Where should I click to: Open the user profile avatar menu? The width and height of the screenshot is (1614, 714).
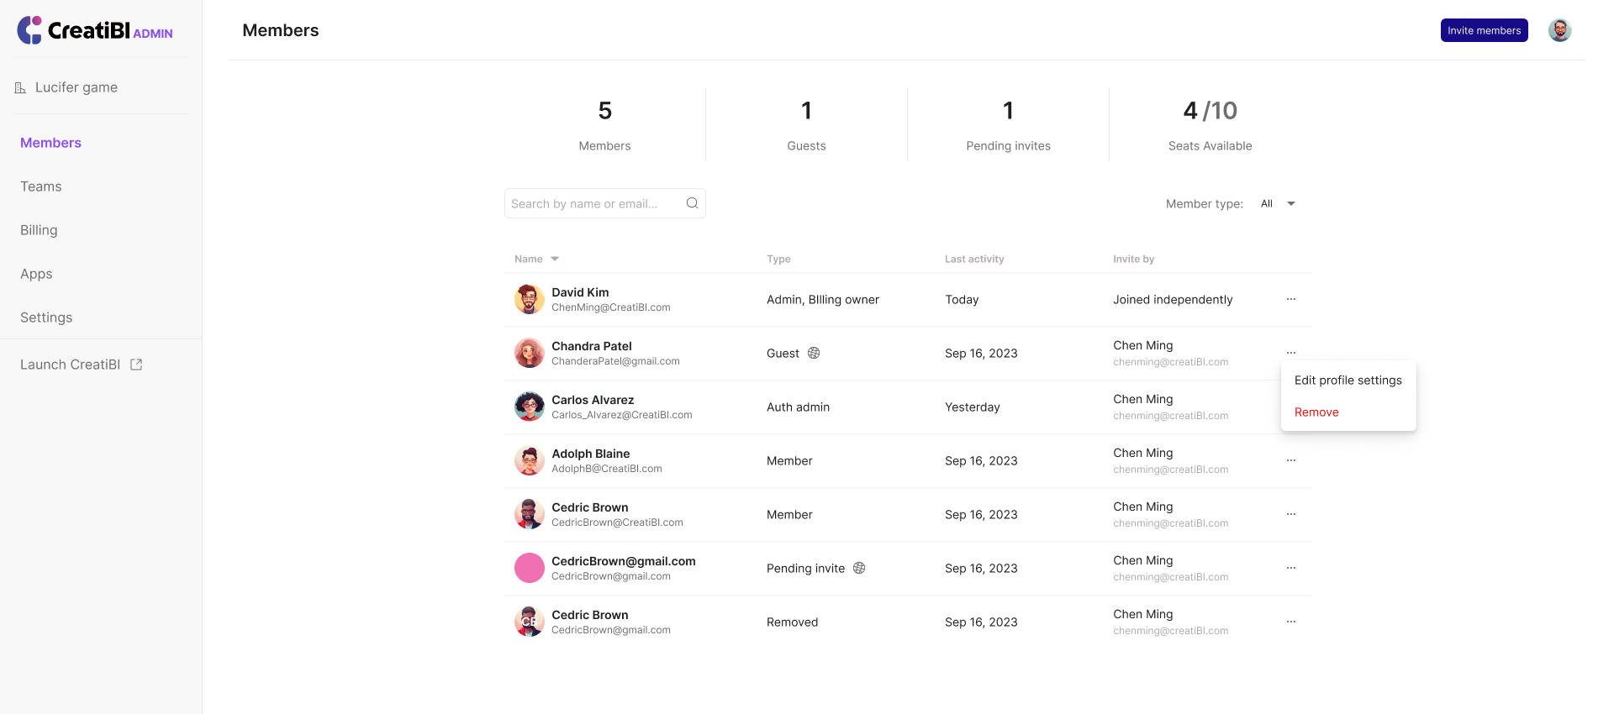click(x=1559, y=30)
